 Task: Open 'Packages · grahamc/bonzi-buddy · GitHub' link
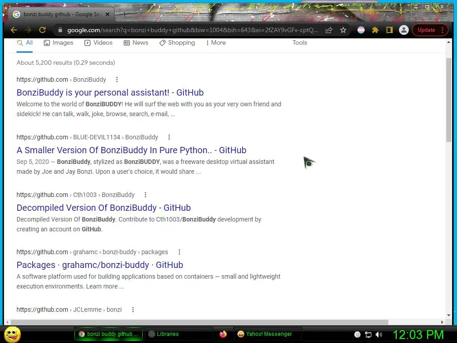click(100, 265)
